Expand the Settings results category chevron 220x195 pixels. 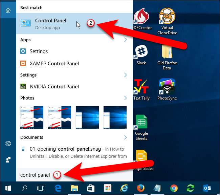click(x=125, y=75)
